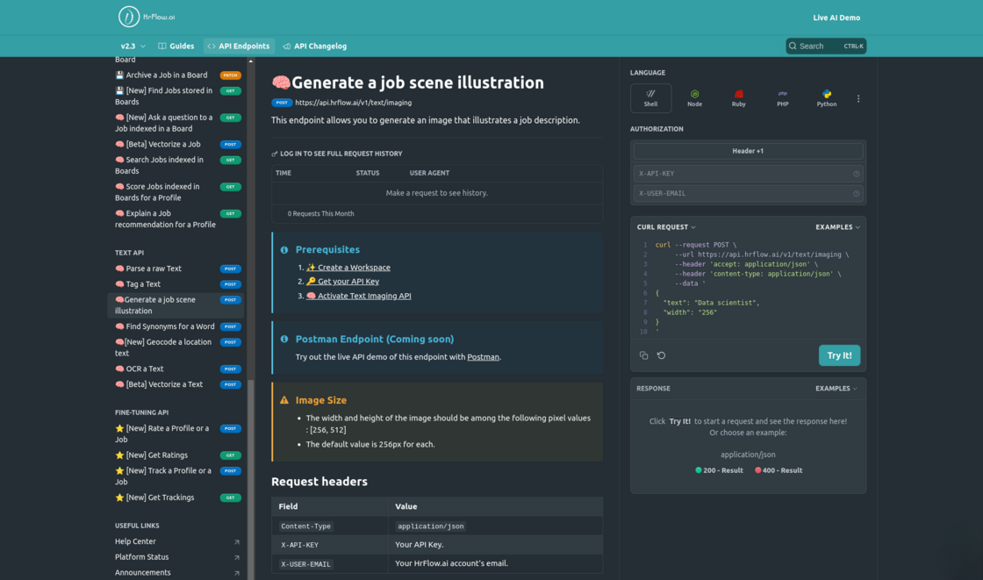Open the Guides section

click(x=176, y=46)
